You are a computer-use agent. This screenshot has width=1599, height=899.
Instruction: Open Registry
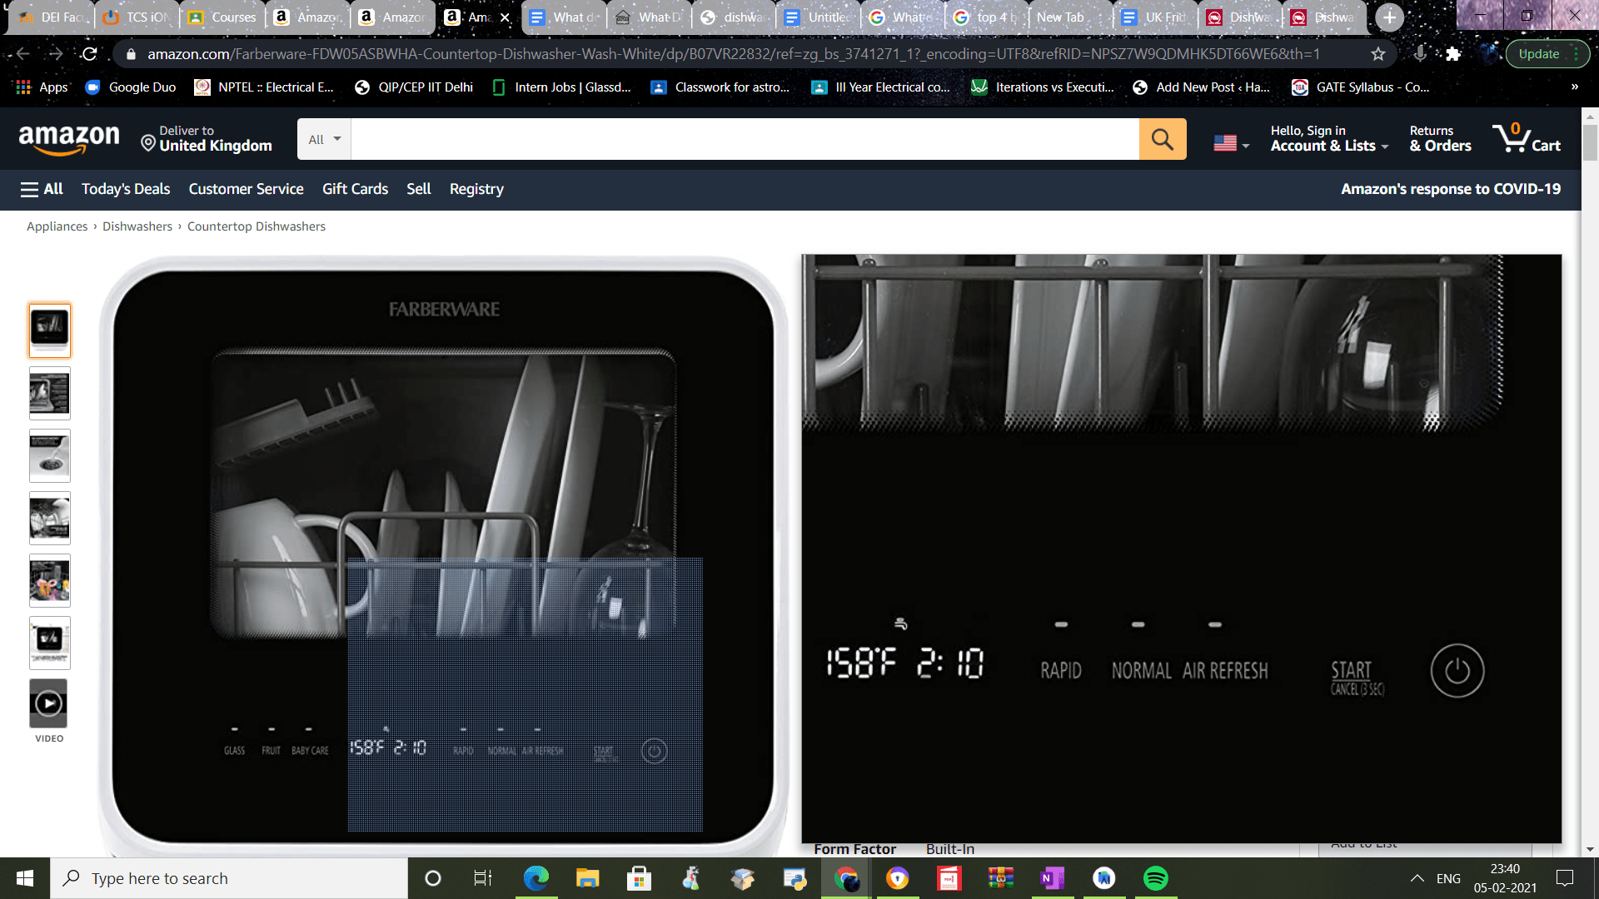pos(476,189)
